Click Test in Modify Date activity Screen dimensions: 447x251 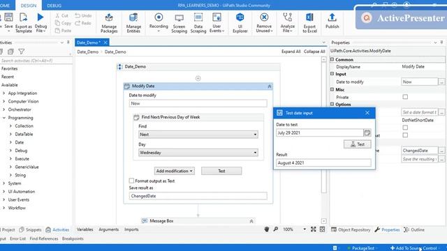tap(221, 171)
